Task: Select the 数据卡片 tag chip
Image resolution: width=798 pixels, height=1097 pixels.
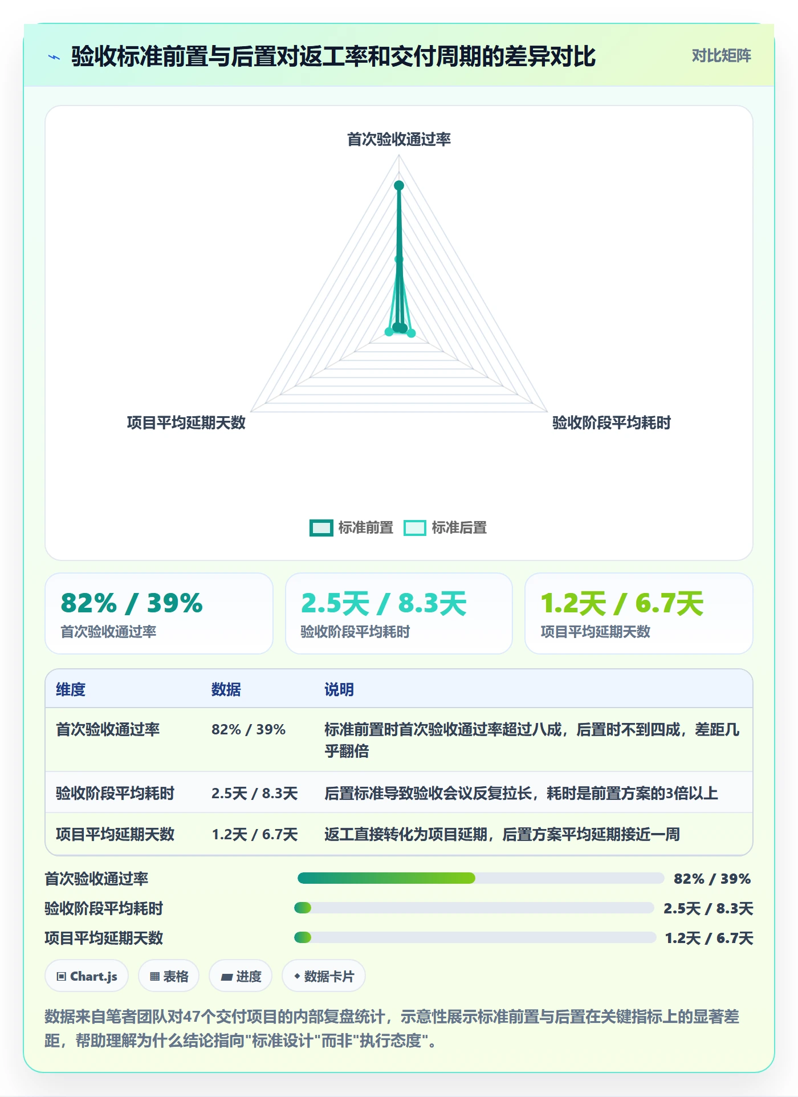Action: coord(324,976)
